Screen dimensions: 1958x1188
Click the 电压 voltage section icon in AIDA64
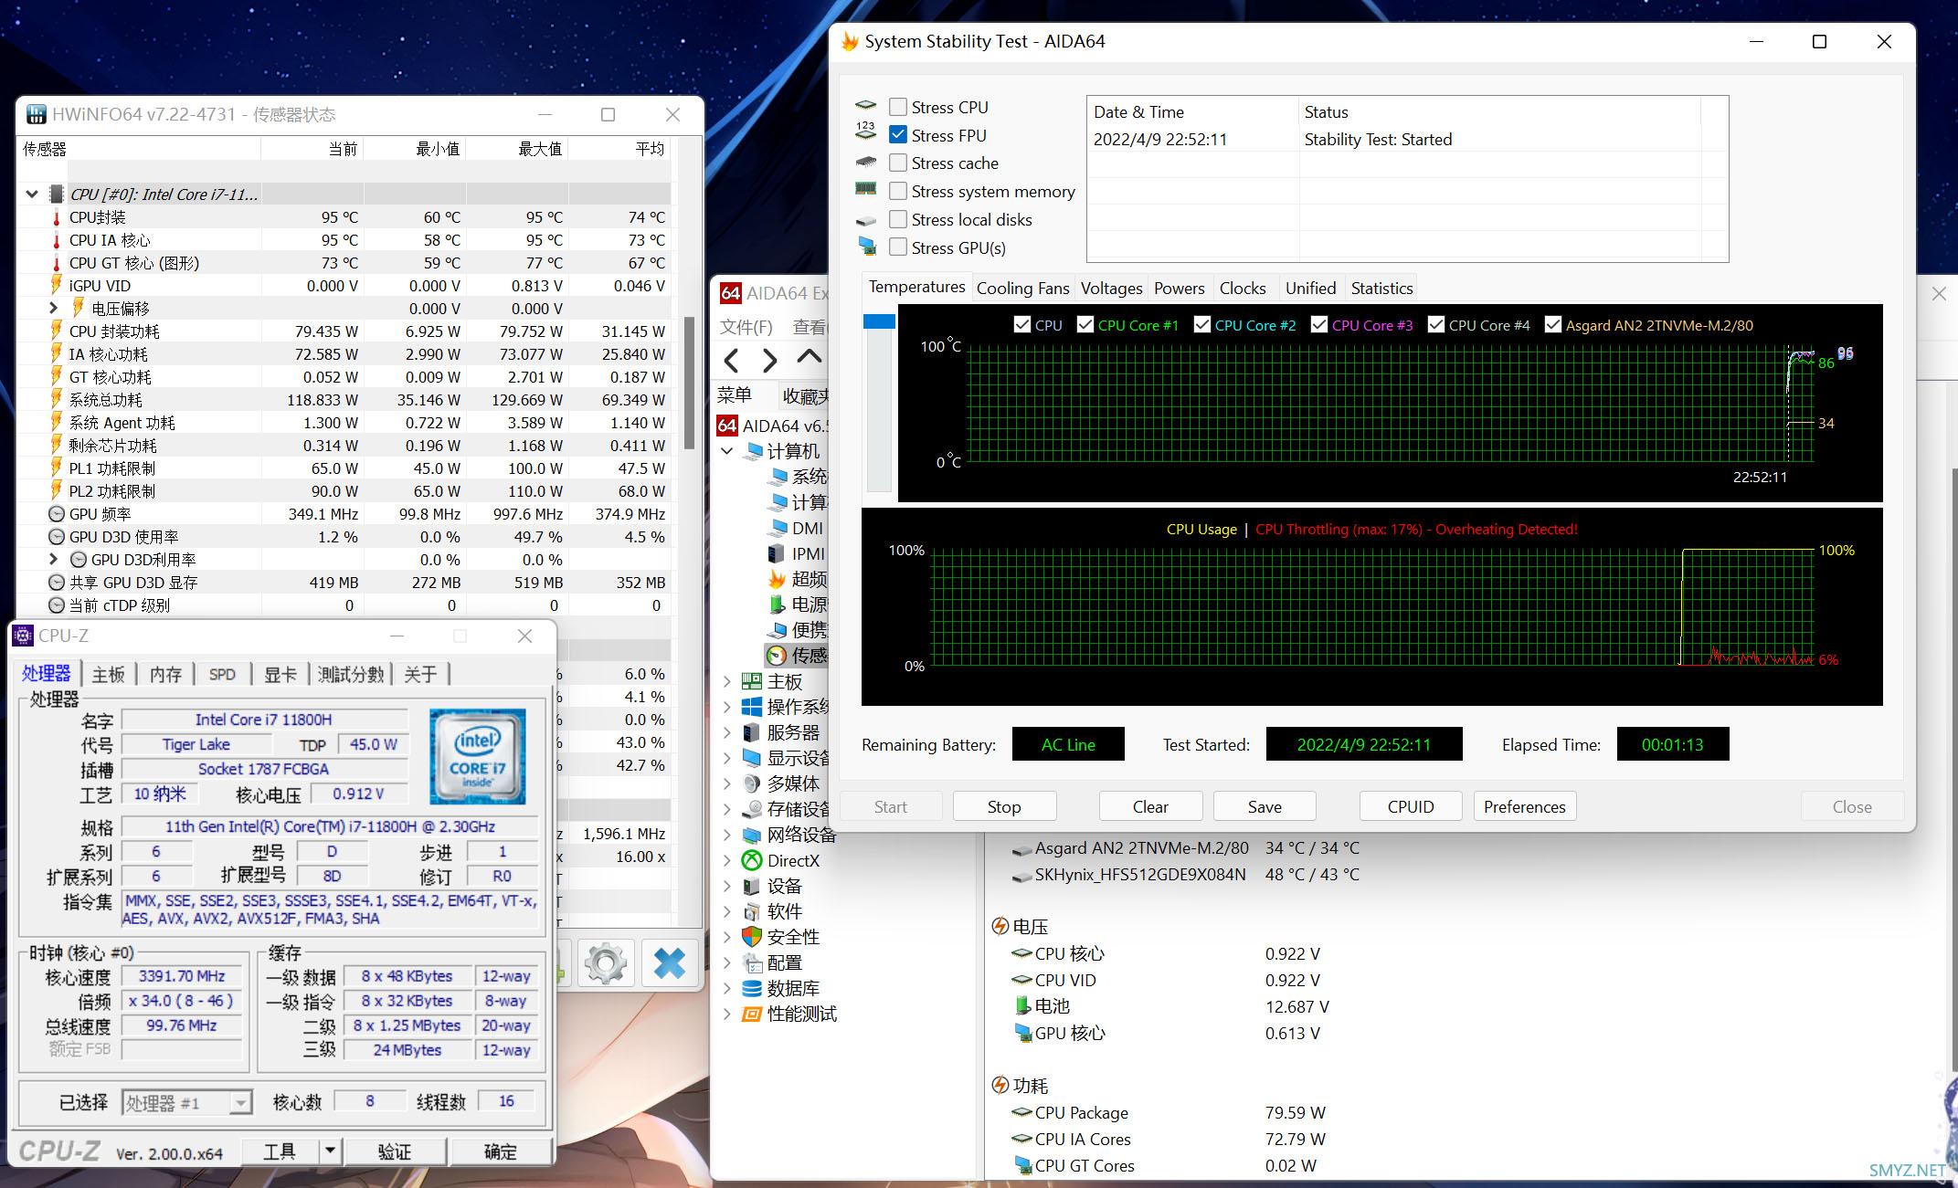point(1000,926)
